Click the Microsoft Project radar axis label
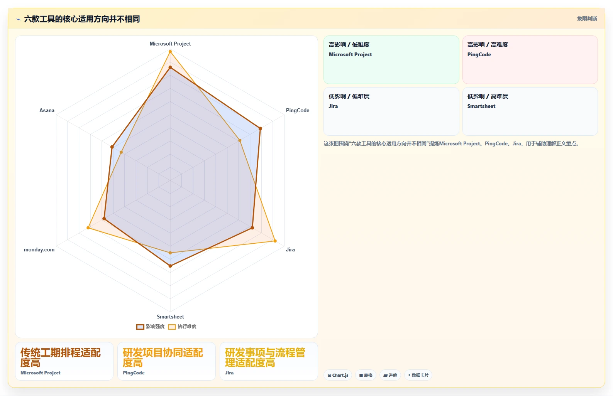The height and width of the screenshot is (396, 613). point(170,44)
